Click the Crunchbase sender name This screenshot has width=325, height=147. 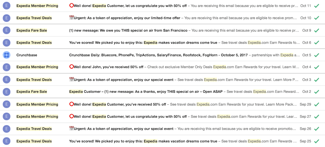(27, 55)
